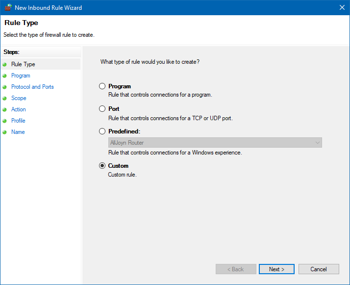This screenshot has width=350, height=285.
Task: Jump to the Scope step
Action: pos(19,98)
